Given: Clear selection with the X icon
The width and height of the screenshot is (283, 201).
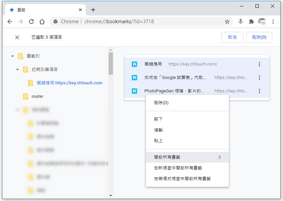Looking at the screenshot, I should click(17, 37).
